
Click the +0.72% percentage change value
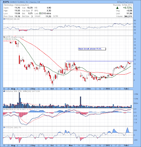[127, 8]
